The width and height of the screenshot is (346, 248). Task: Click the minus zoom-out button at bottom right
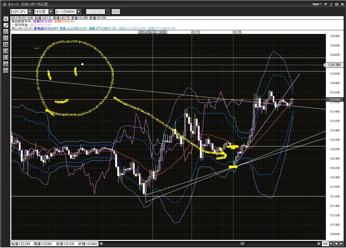click(341, 244)
